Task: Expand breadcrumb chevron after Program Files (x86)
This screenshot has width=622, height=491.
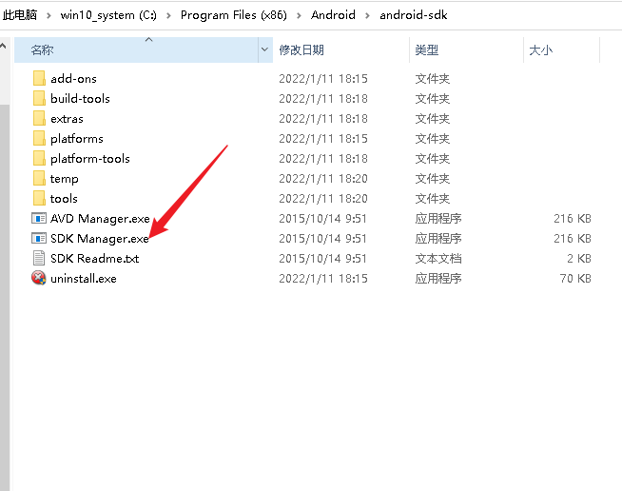Action: (299, 15)
